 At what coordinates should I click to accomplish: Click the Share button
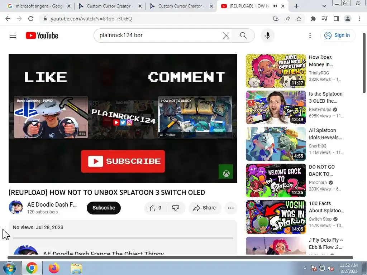205,208
